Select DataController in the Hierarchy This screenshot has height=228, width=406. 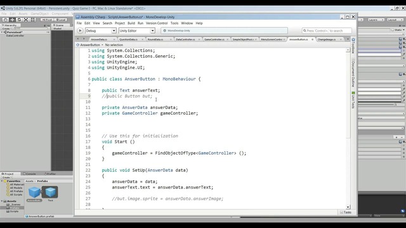coord(15,35)
